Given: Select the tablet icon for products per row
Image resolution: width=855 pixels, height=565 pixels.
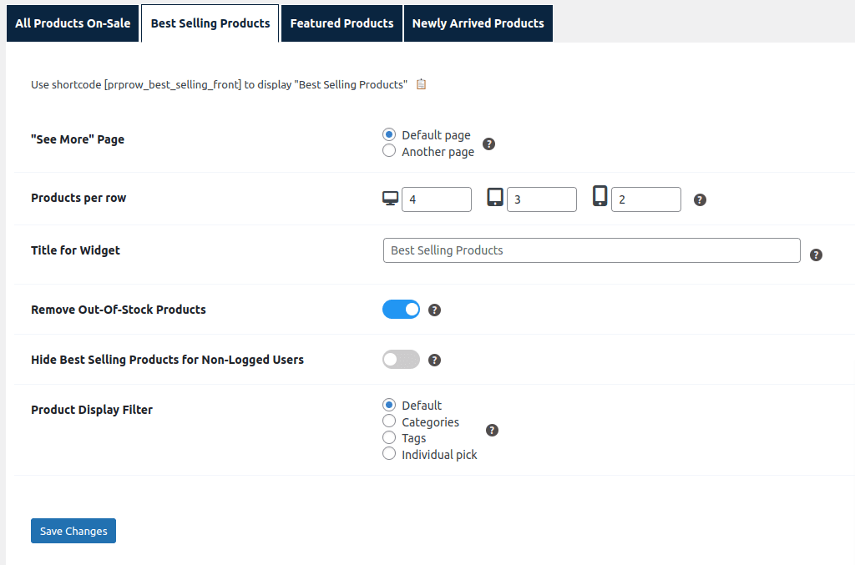Looking at the screenshot, I should tap(494, 198).
